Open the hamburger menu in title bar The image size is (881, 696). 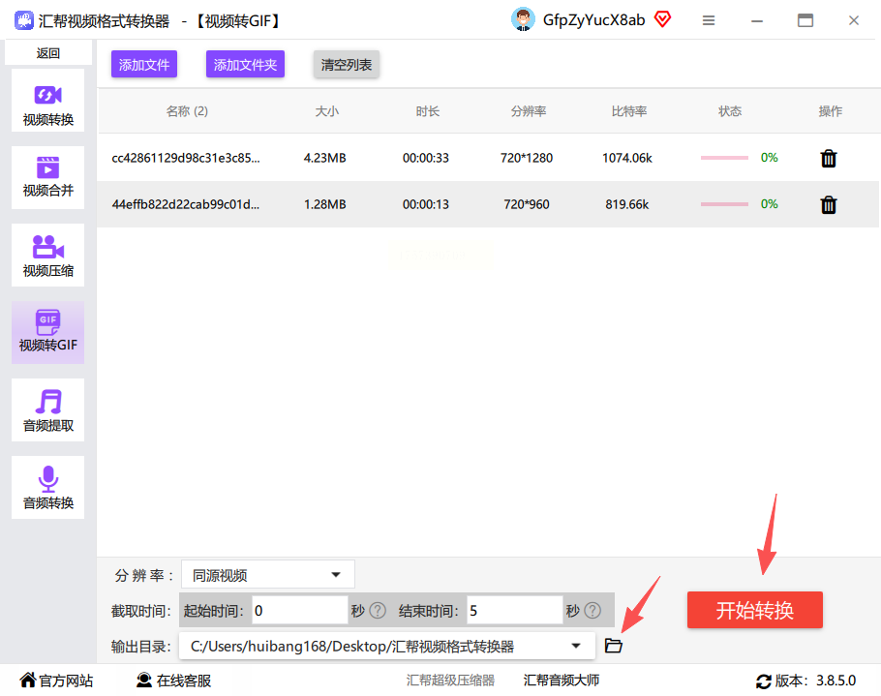point(709,20)
